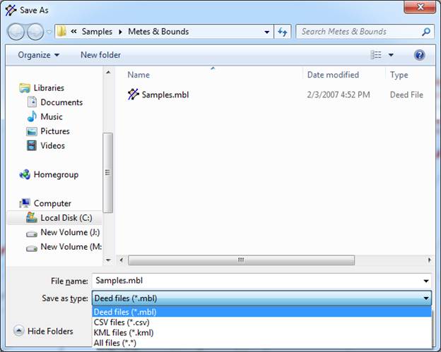Open the Change your view icon
441x352 pixels.
click(x=376, y=55)
